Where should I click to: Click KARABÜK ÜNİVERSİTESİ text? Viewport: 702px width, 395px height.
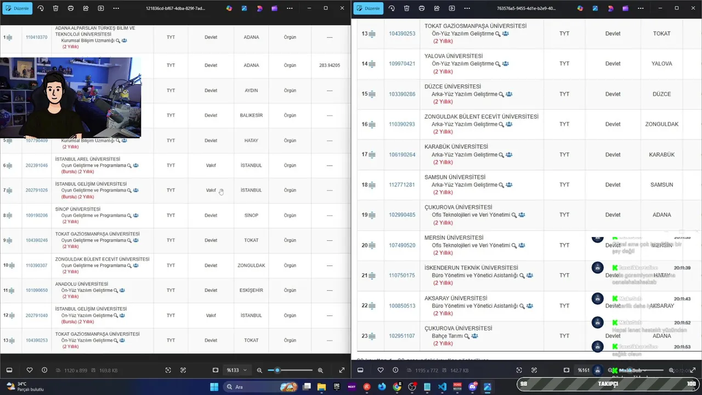(456, 146)
